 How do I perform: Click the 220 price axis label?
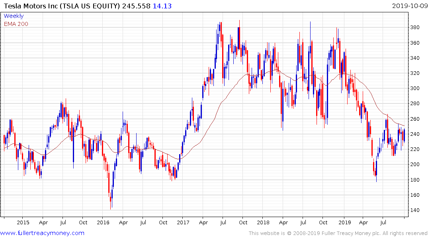[415, 149]
